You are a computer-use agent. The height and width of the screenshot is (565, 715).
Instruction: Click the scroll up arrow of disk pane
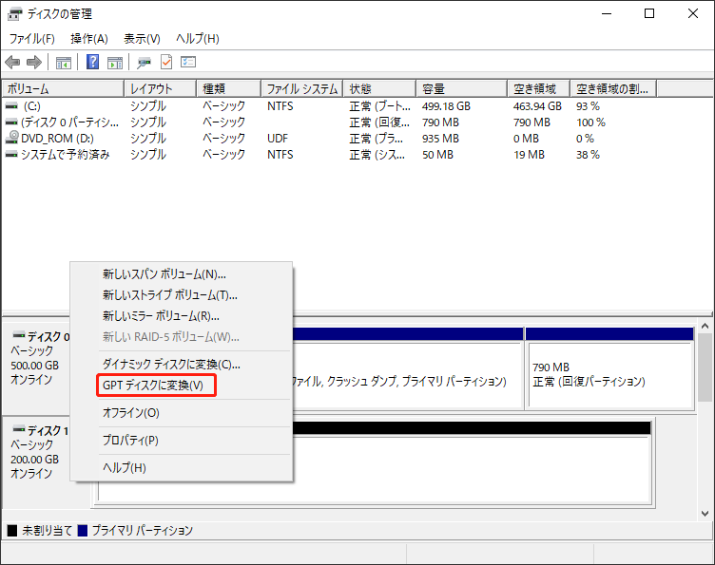tap(705, 326)
